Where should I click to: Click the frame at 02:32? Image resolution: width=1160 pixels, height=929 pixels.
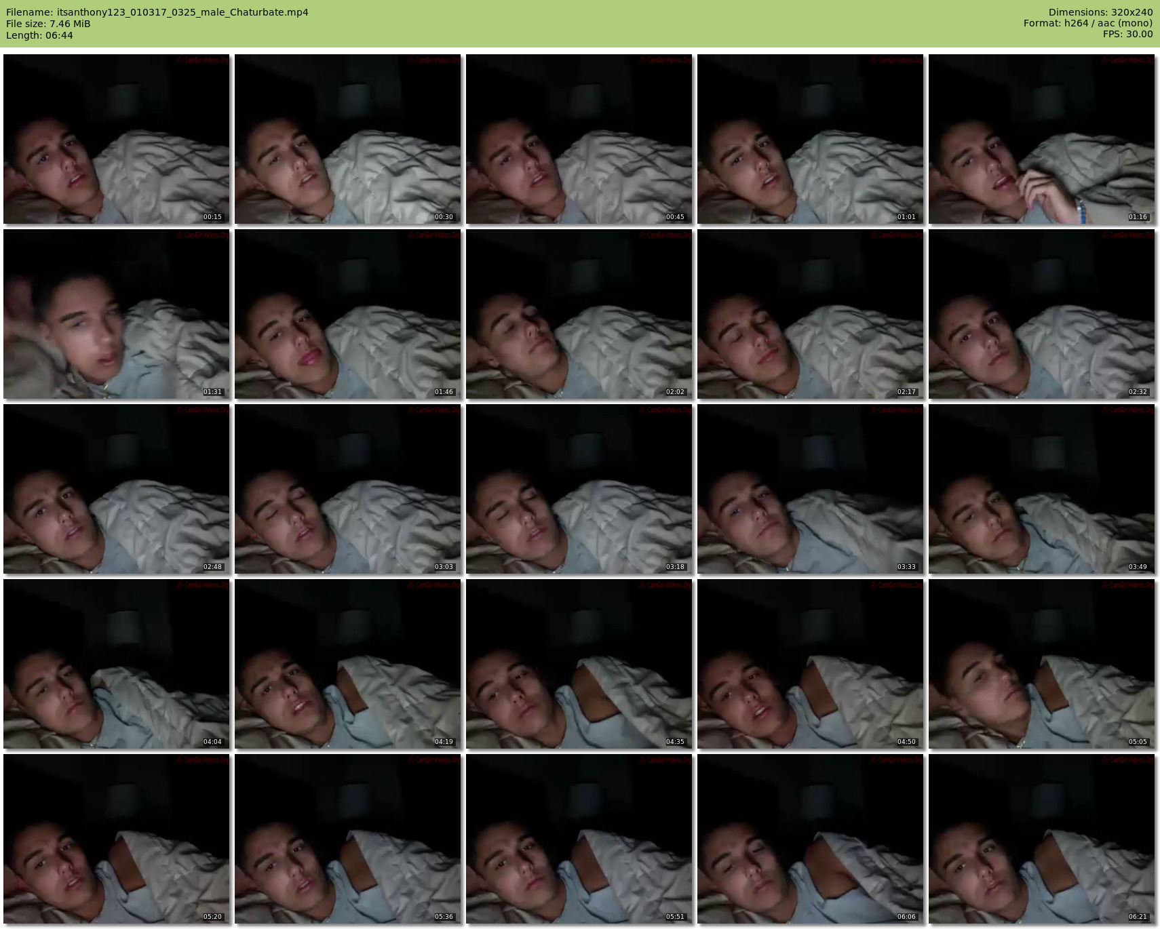pos(1041,314)
